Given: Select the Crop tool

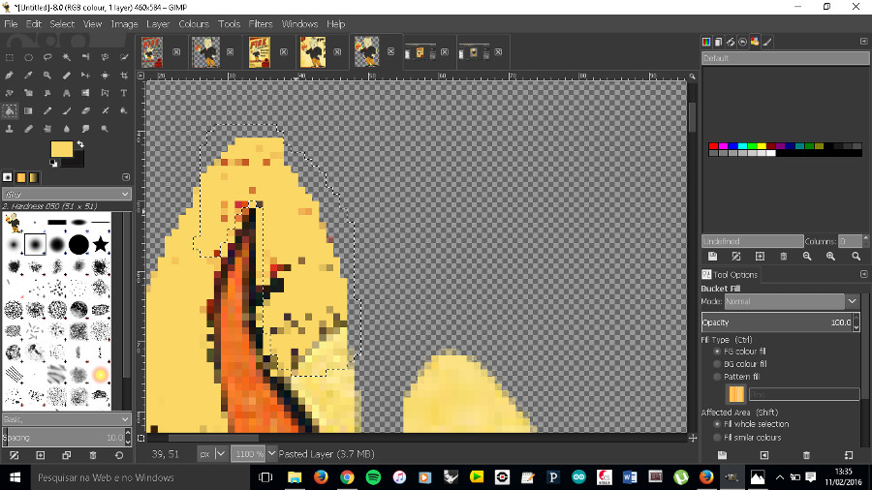Looking at the screenshot, I should [x=124, y=75].
